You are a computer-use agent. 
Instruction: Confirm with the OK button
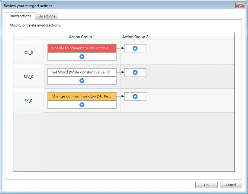(x=206, y=185)
